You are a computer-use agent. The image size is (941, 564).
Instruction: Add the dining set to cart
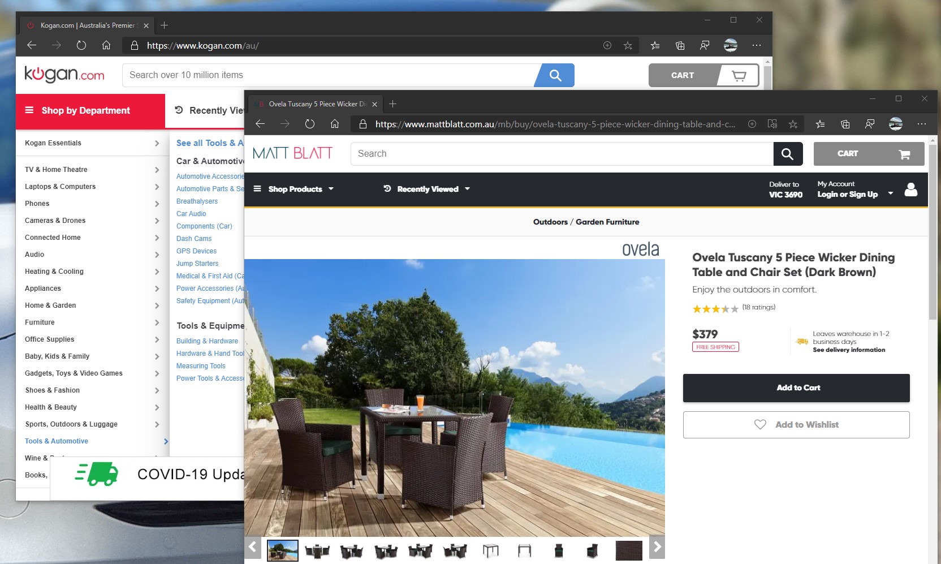[x=796, y=388]
